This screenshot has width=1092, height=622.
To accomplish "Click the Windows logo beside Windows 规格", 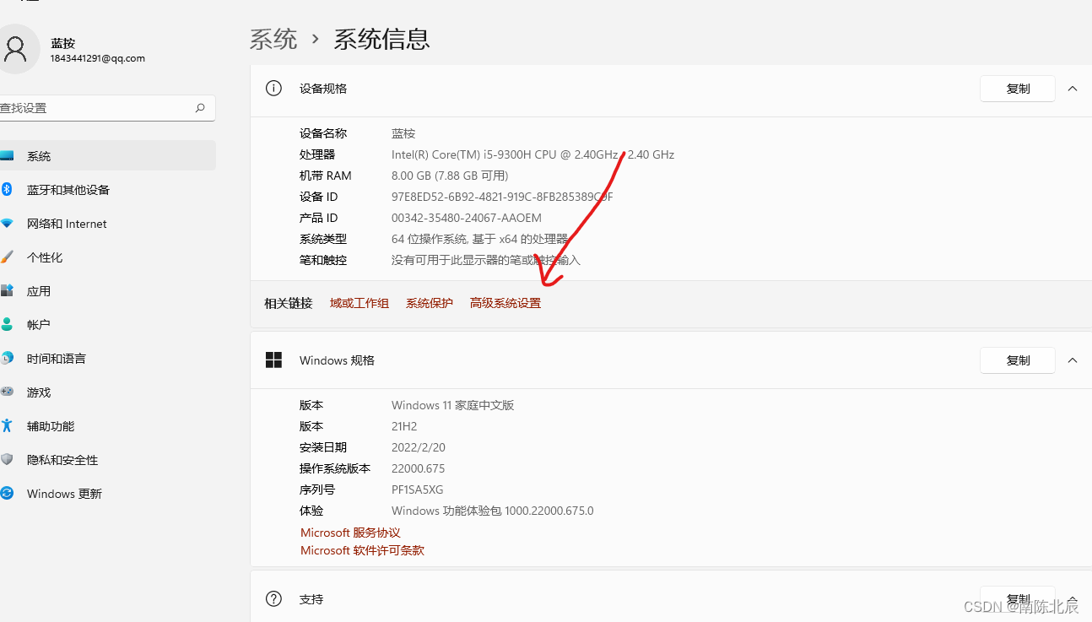I will 273,360.
